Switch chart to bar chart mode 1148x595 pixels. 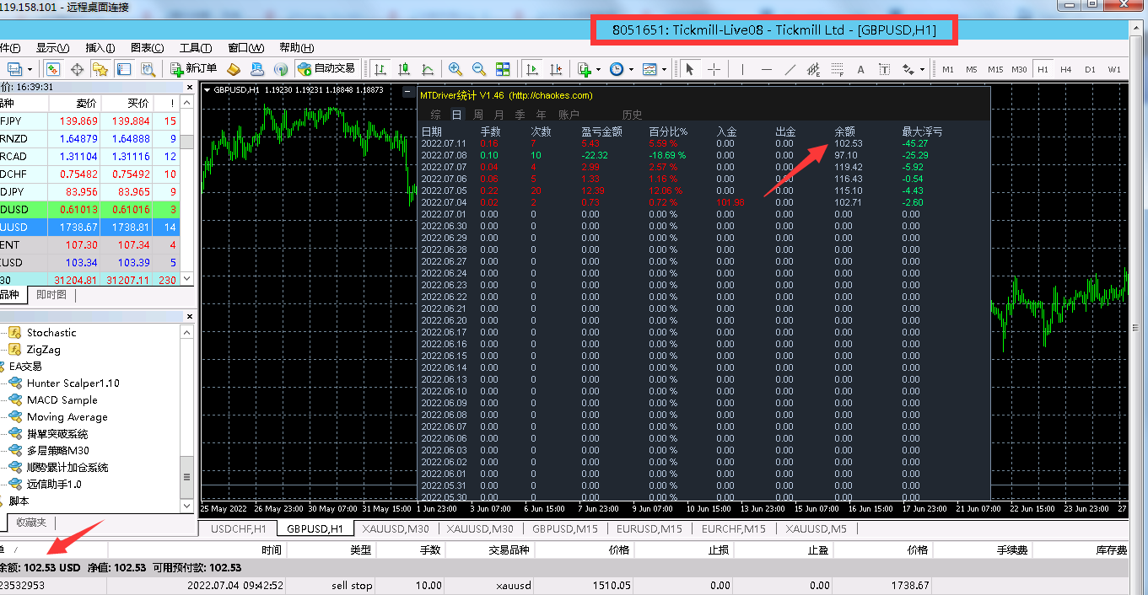pyautogui.click(x=380, y=69)
